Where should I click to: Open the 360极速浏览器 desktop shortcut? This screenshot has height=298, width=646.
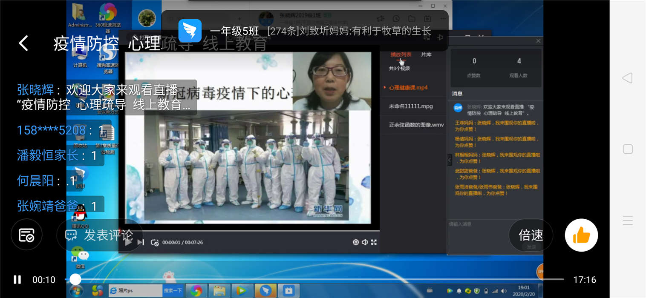(107, 17)
